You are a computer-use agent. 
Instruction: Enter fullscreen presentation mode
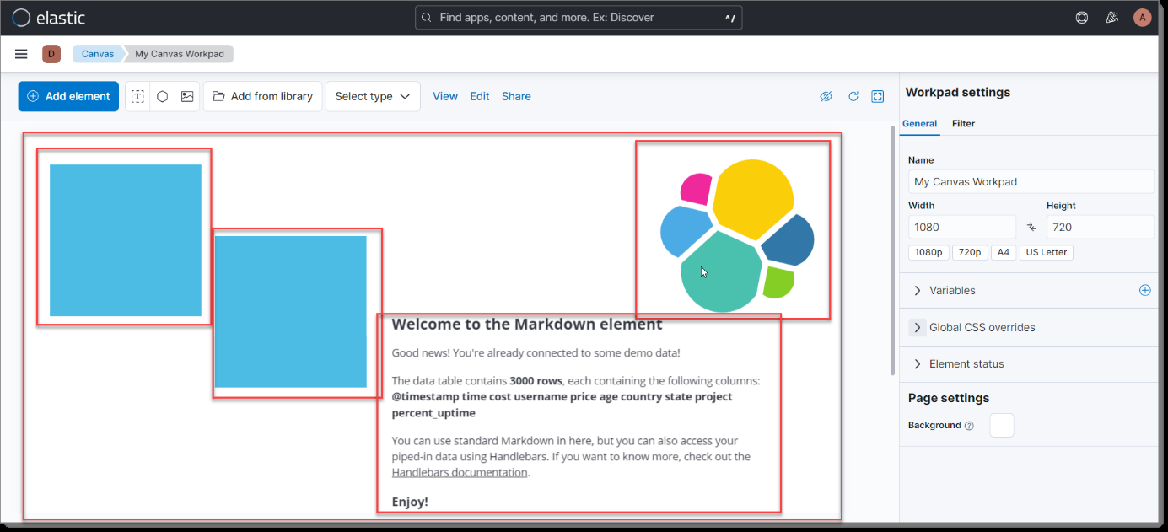pos(877,96)
